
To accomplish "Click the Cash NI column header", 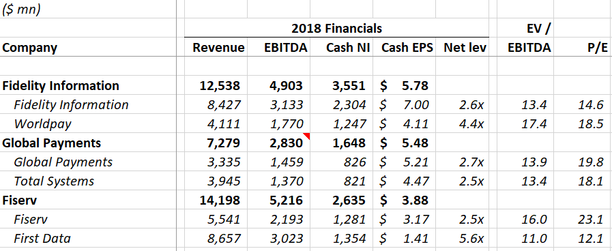I will 342,48.
